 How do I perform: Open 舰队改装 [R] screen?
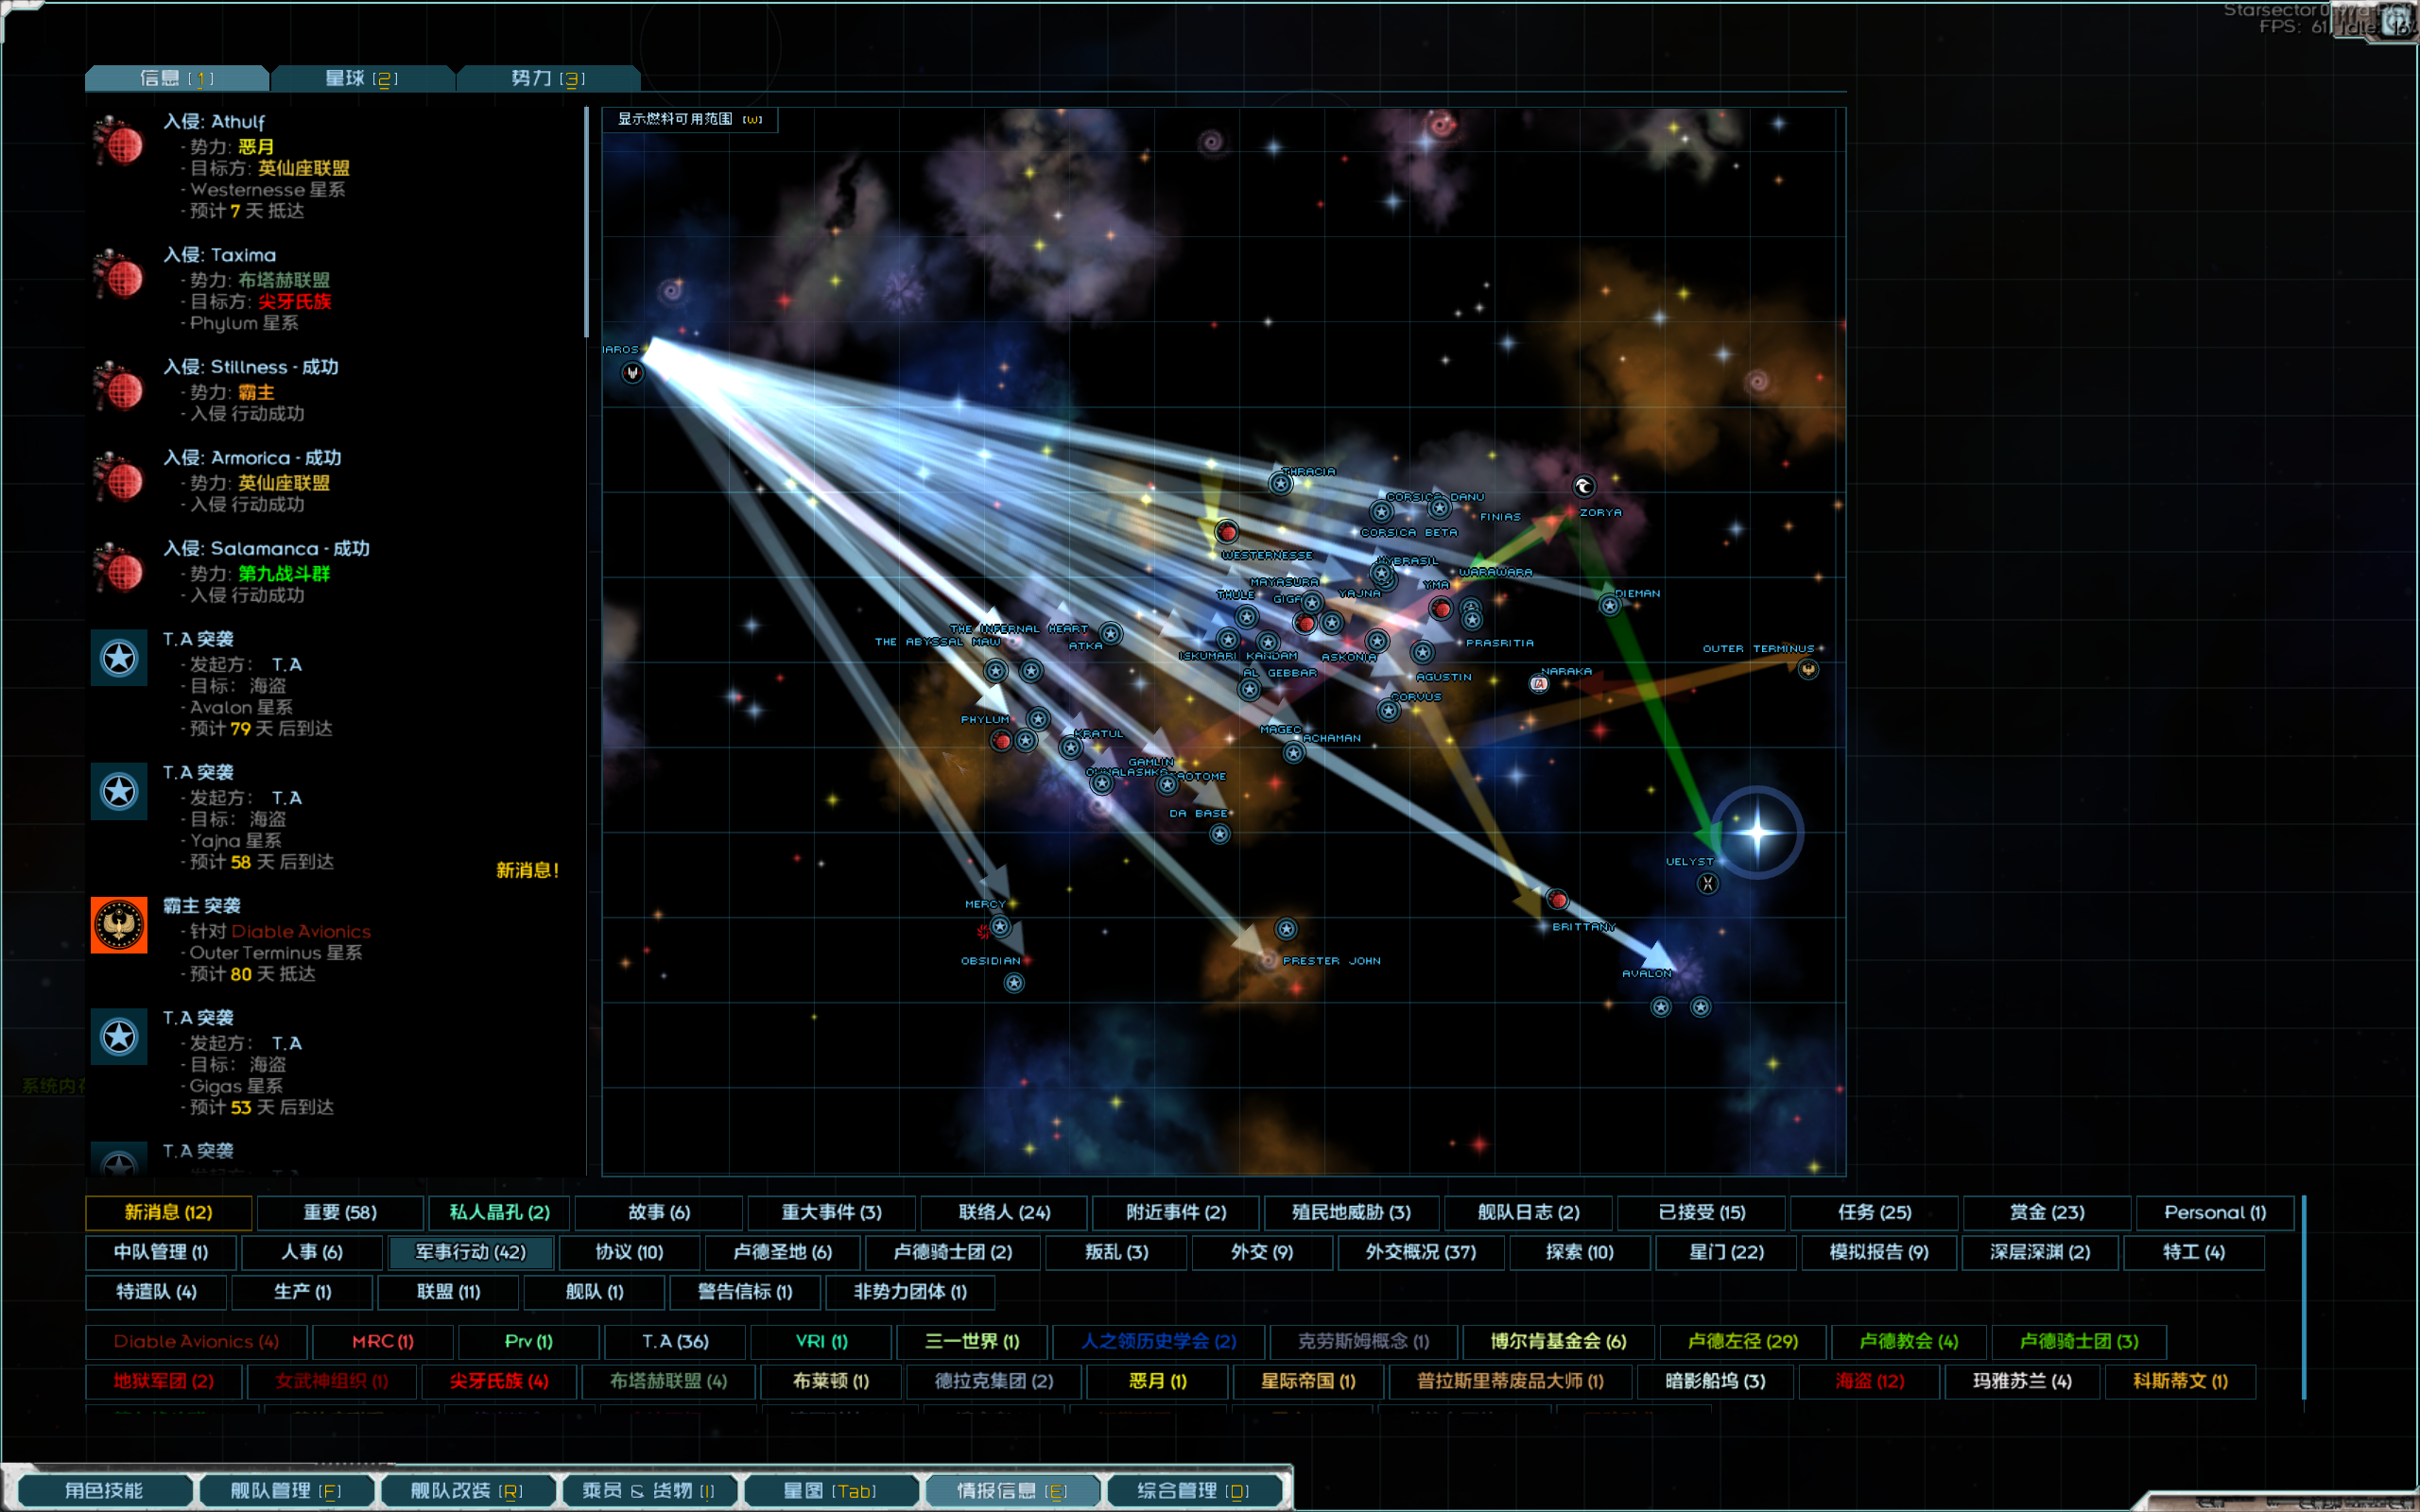click(467, 1490)
